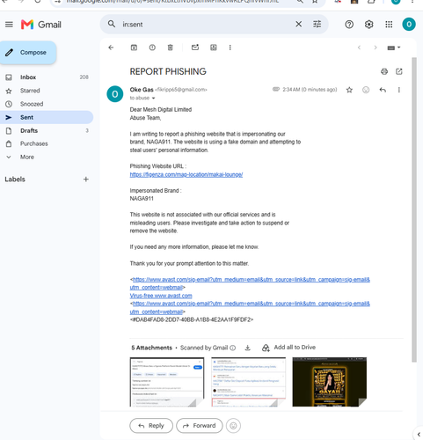This screenshot has width=423, height=440.
Task: Open the Starred folder
Action: tap(47, 91)
